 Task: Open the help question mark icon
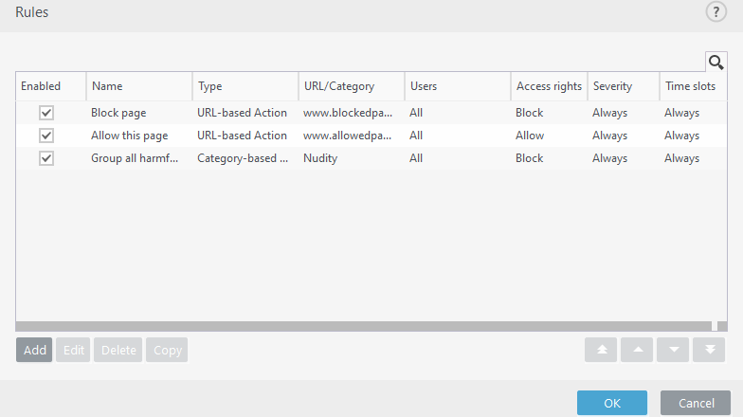pyautogui.click(x=716, y=11)
